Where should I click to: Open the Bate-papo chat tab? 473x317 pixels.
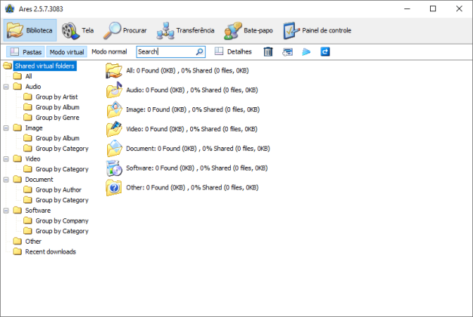[x=248, y=30]
